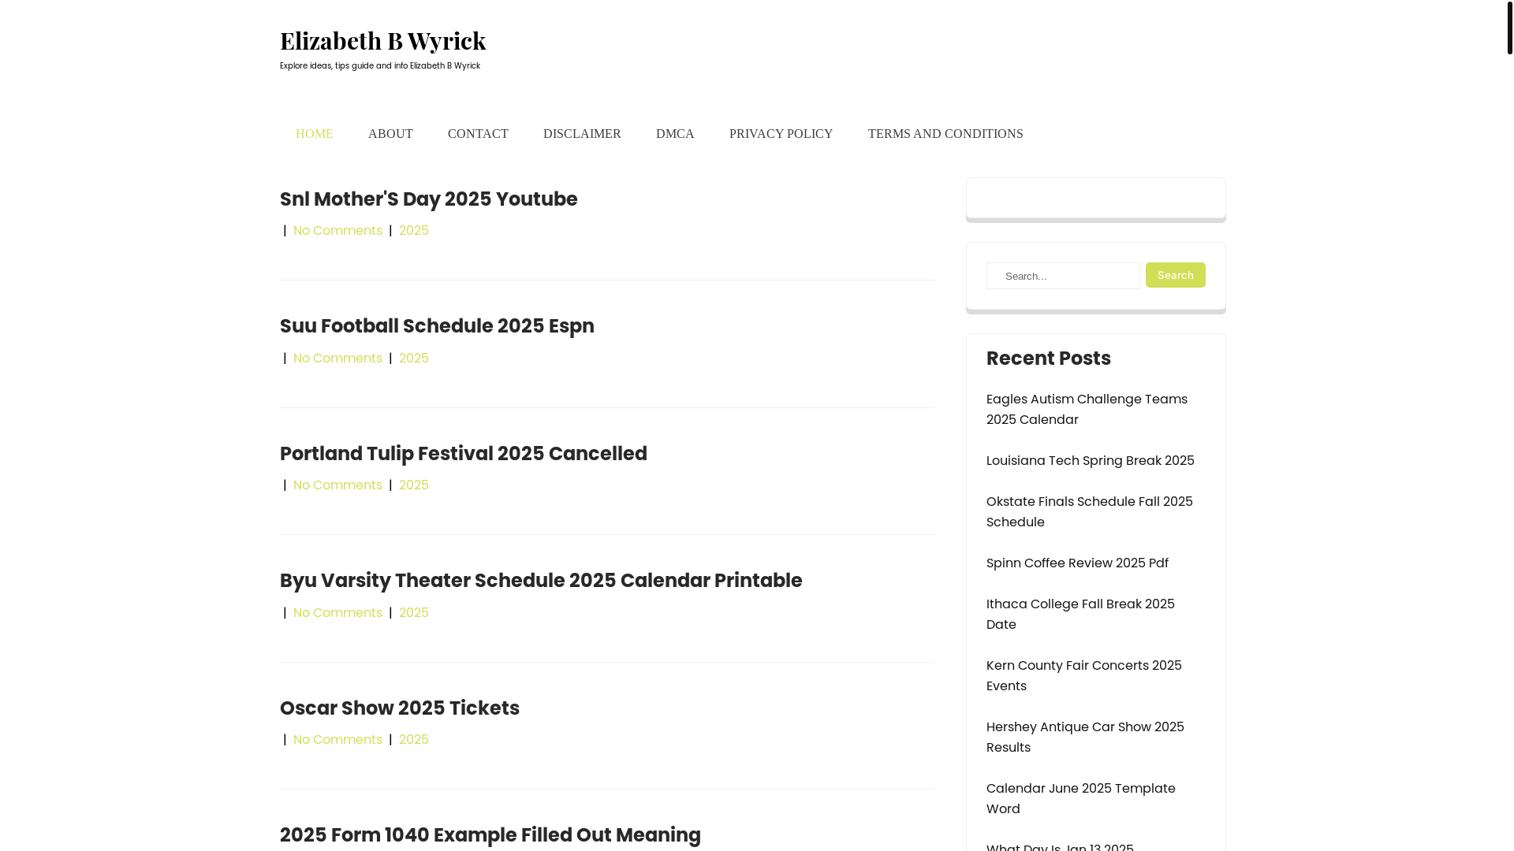The width and height of the screenshot is (1514, 851).
Task: Open recent post Louisiana Tech Spring Break 2025
Action: (x=1091, y=461)
